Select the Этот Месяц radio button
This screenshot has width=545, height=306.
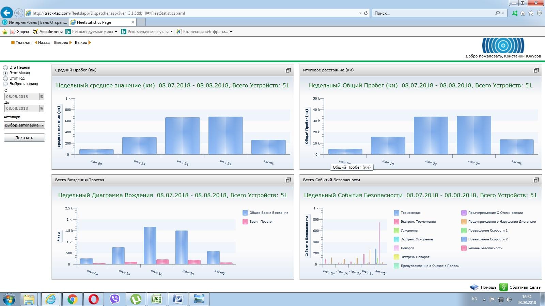5,73
